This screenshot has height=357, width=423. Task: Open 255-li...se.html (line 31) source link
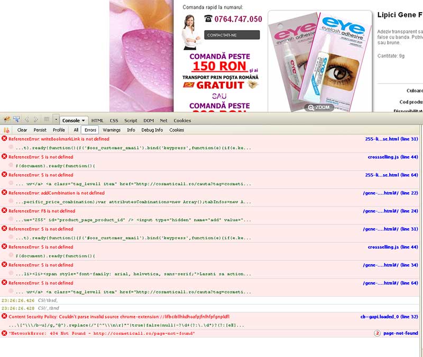point(391,139)
